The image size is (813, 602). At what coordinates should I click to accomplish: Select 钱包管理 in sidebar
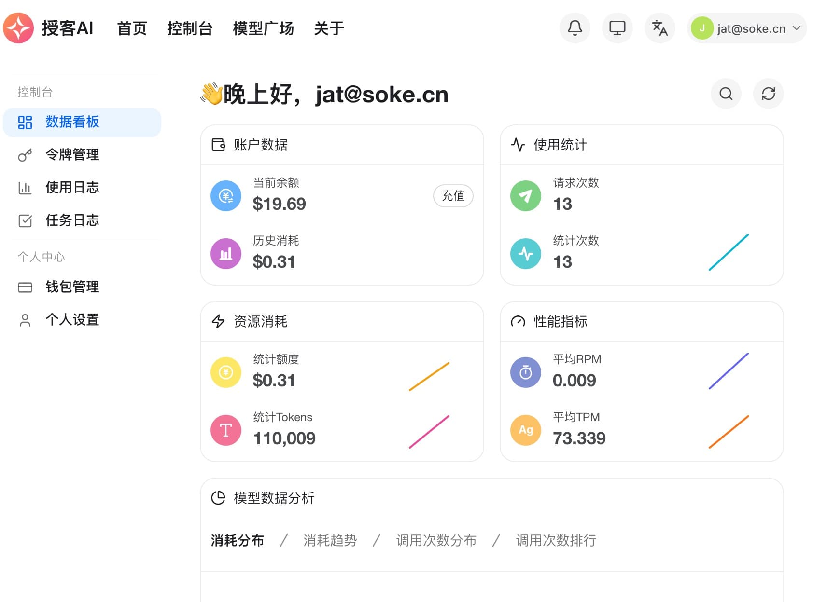[x=72, y=287]
